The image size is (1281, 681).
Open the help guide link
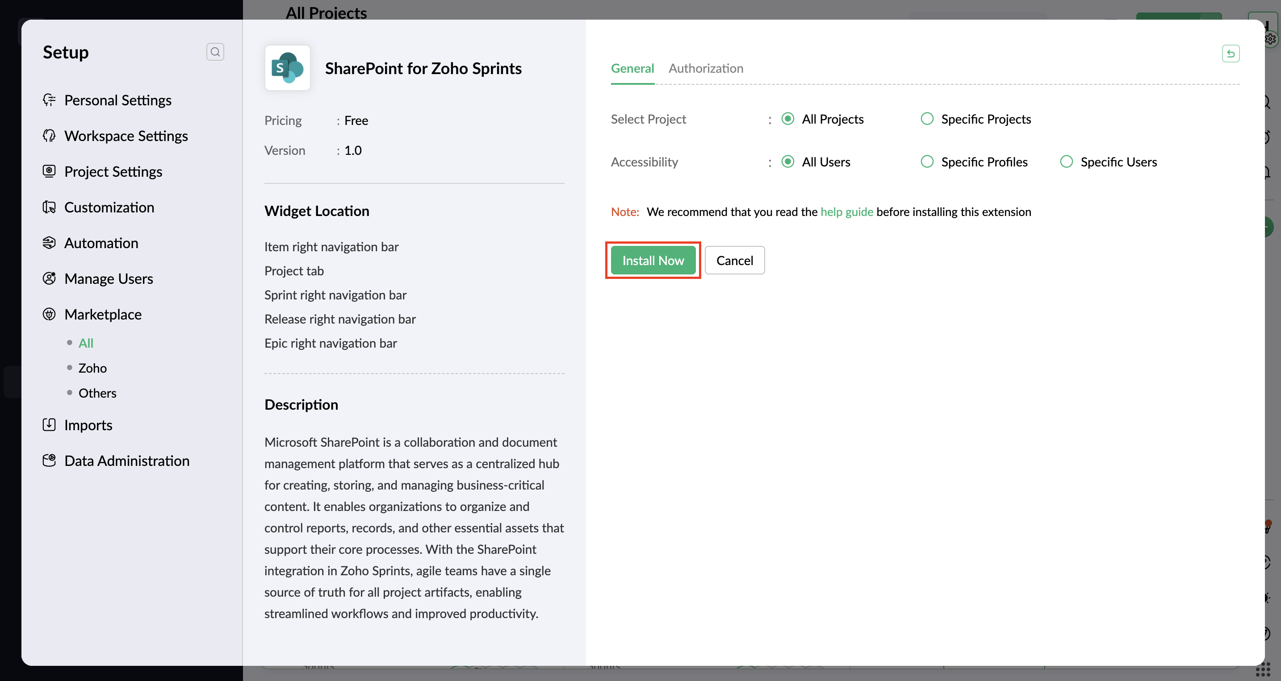(x=846, y=212)
